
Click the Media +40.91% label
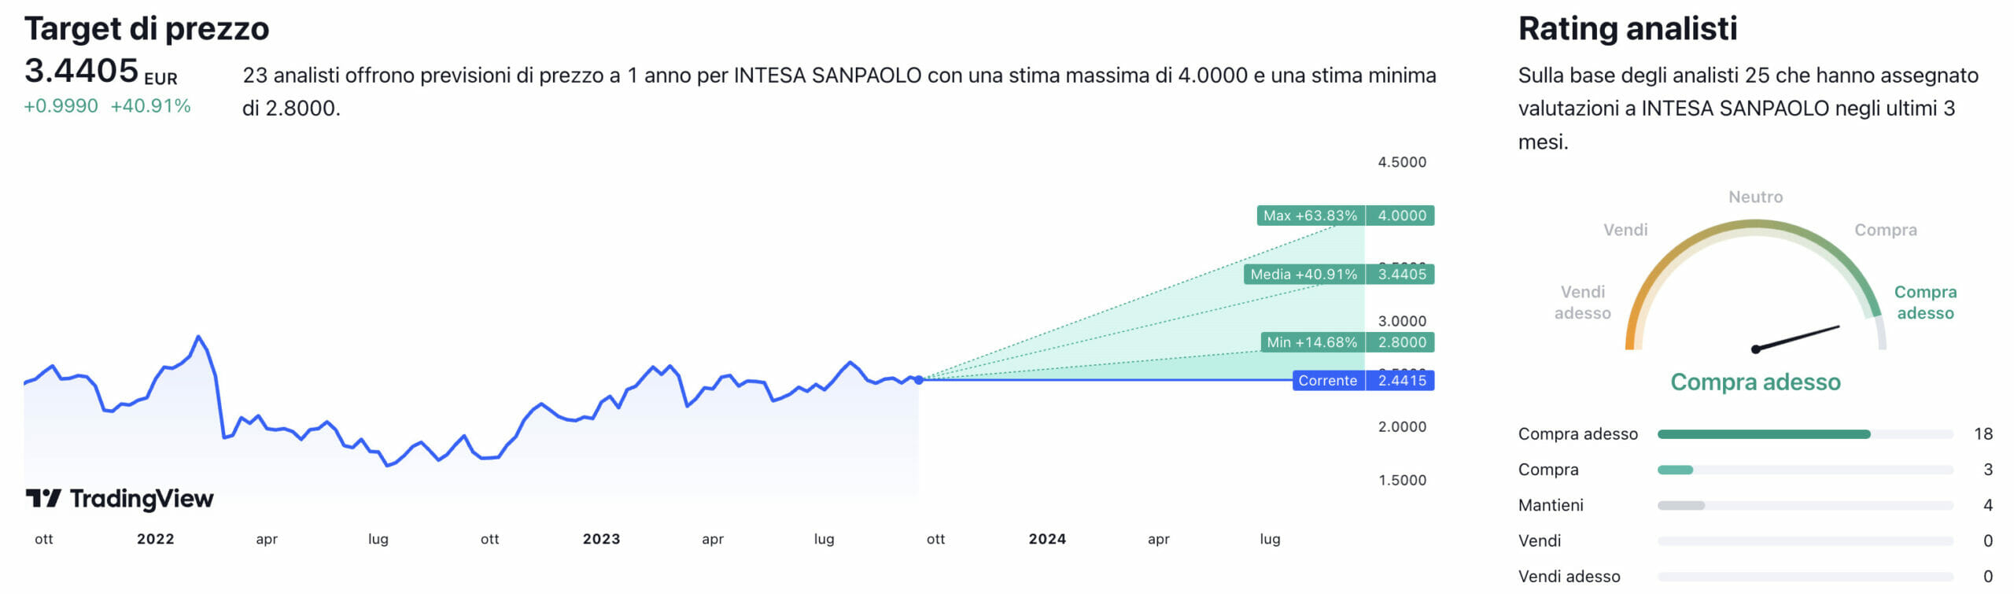point(1304,275)
